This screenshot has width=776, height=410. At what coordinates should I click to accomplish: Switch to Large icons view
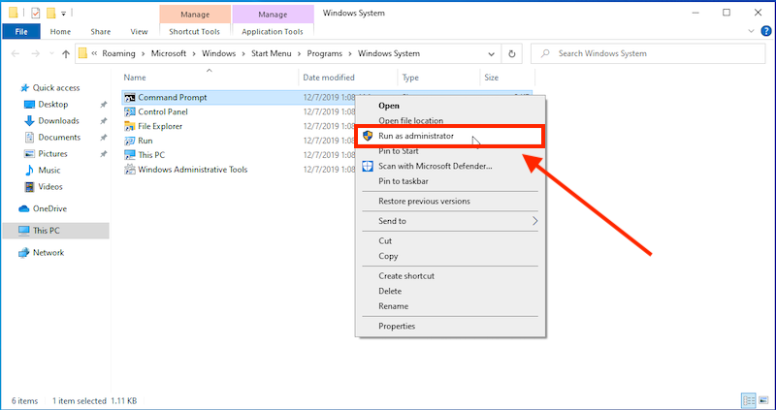coord(765,400)
